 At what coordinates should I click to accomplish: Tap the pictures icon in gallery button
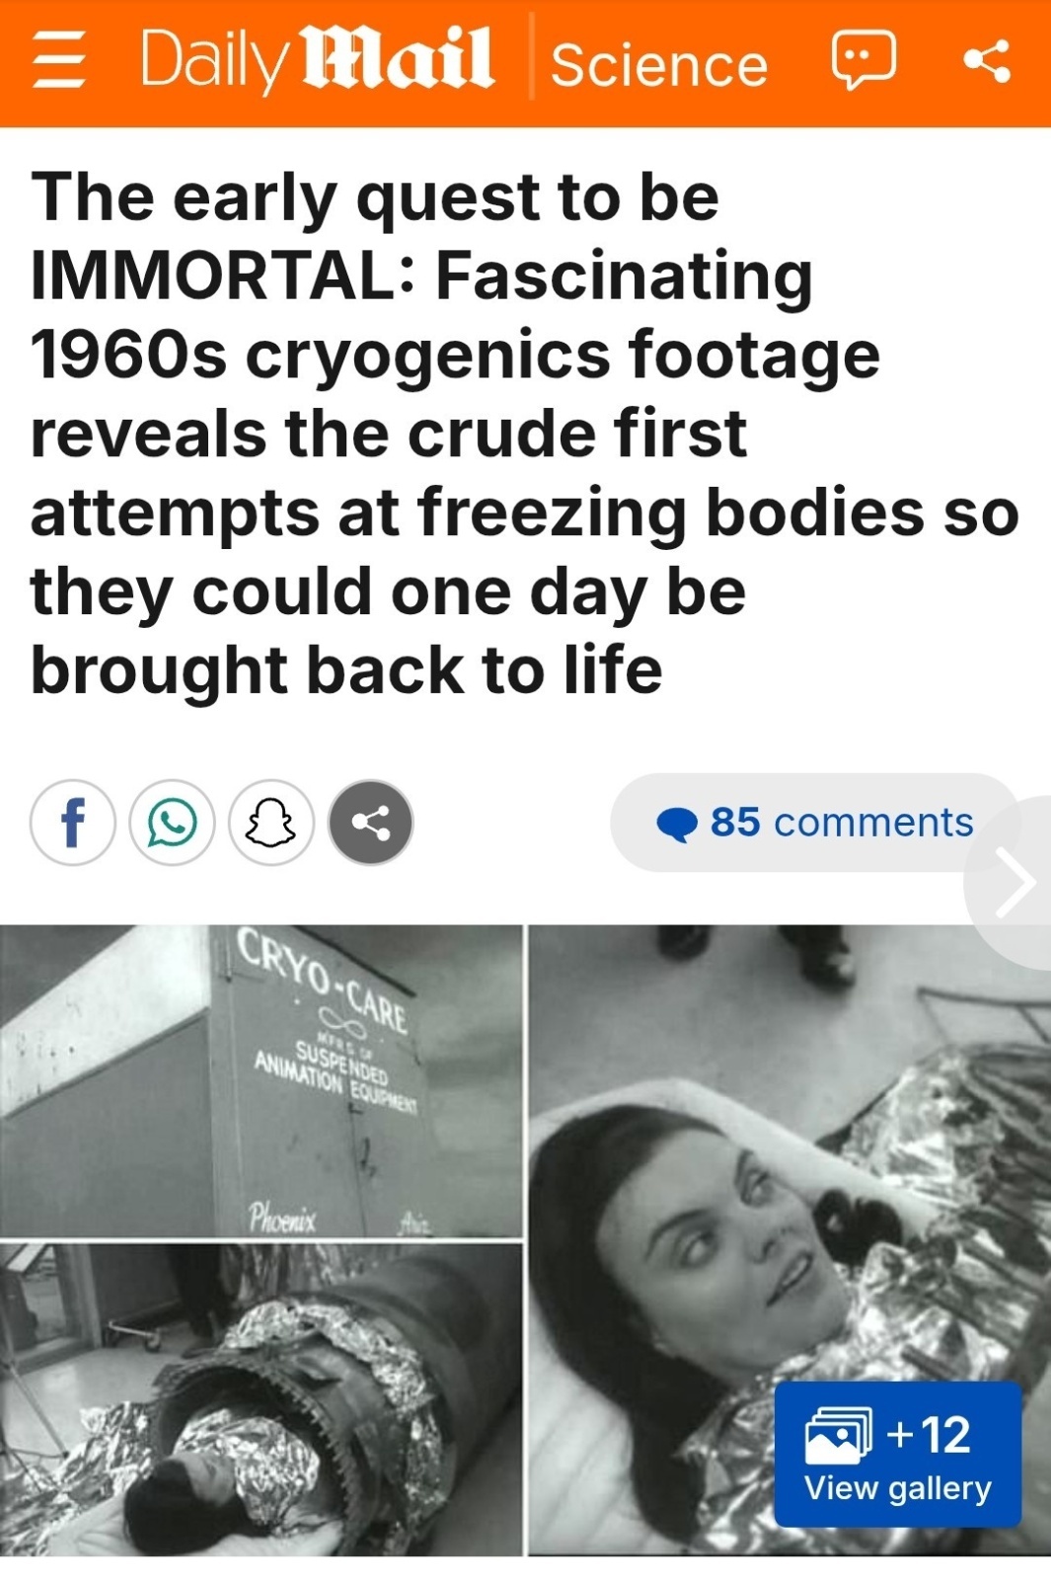point(839,1435)
